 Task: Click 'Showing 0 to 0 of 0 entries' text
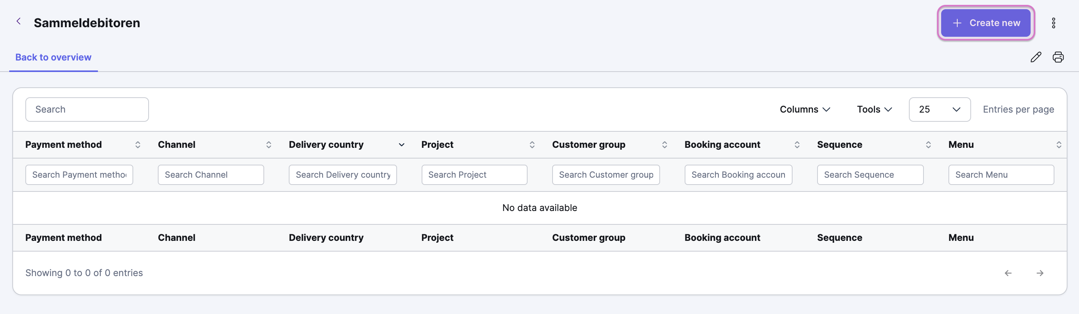84,273
